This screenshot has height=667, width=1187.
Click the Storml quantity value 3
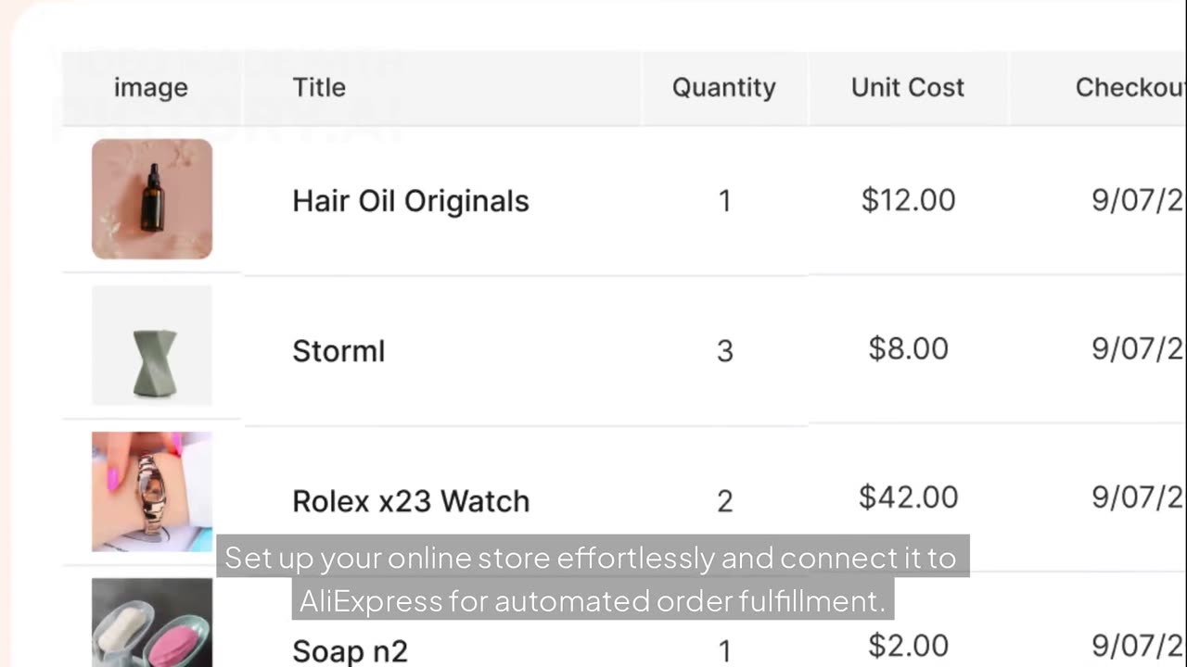pyautogui.click(x=725, y=351)
